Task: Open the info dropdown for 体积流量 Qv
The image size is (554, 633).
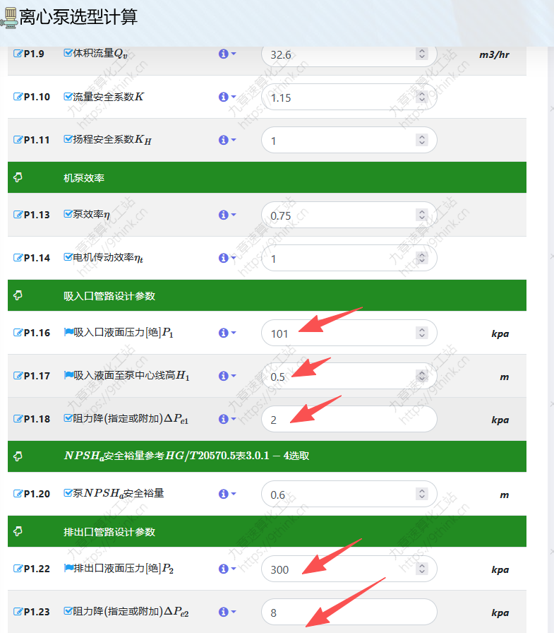Action: (227, 54)
